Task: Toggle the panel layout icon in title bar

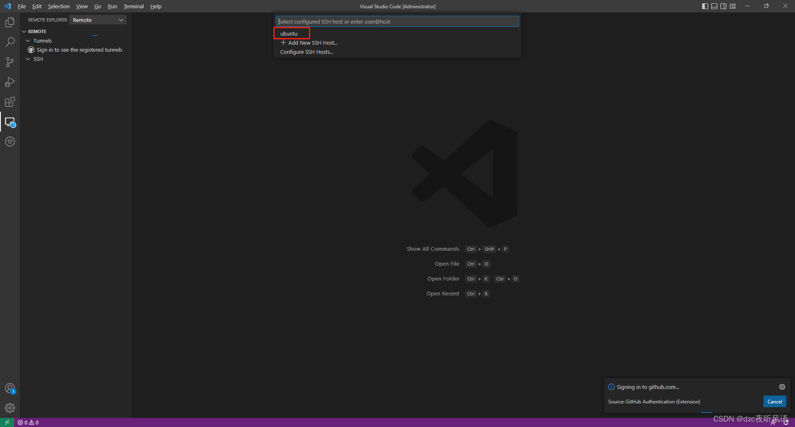Action: tap(714, 6)
